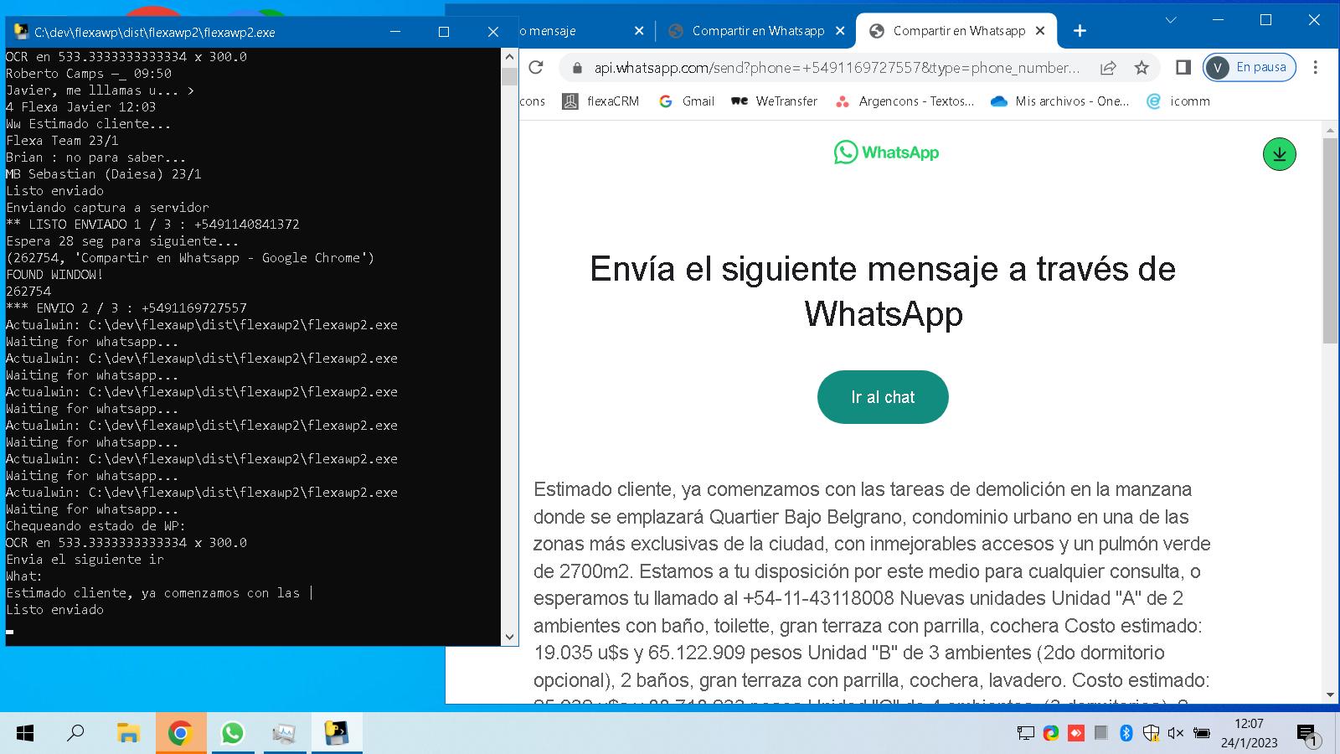
Task: Open the Chrome tab search chevron
Action: pos(1171,20)
